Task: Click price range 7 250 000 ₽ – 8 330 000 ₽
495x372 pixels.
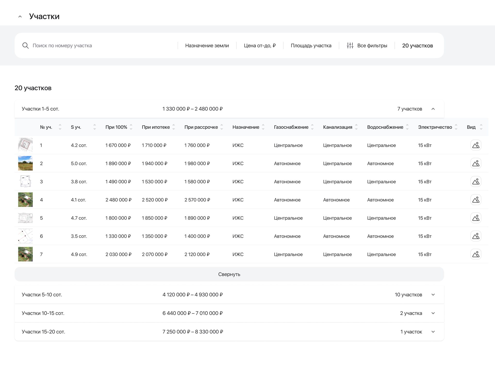Action: [193, 332]
